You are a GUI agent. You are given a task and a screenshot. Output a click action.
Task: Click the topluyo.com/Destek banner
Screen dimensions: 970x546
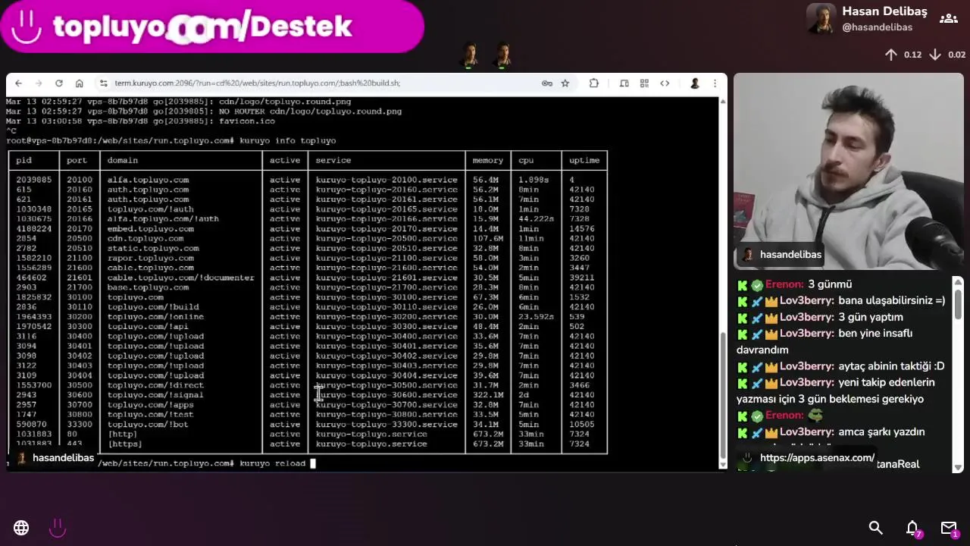pos(212,27)
